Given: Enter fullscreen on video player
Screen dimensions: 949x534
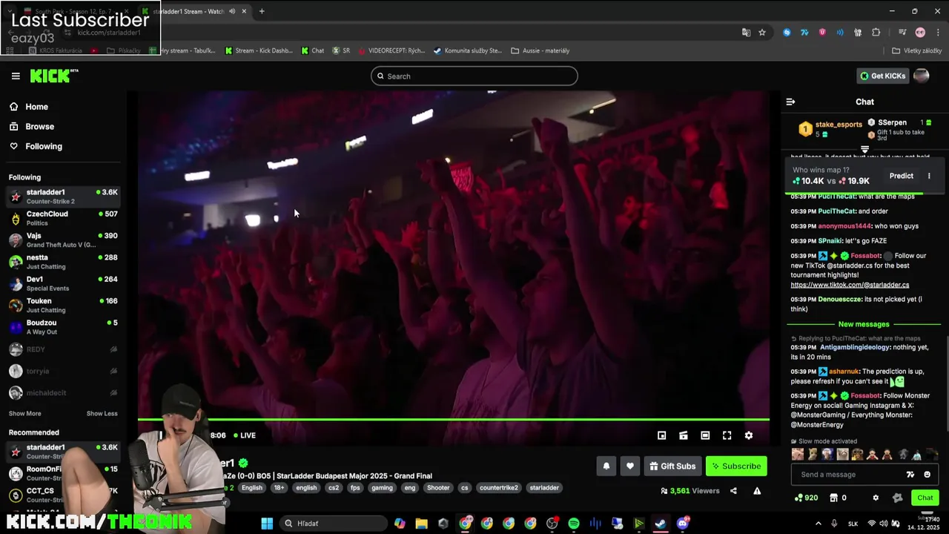Looking at the screenshot, I should pyautogui.click(x=727, y=435).
